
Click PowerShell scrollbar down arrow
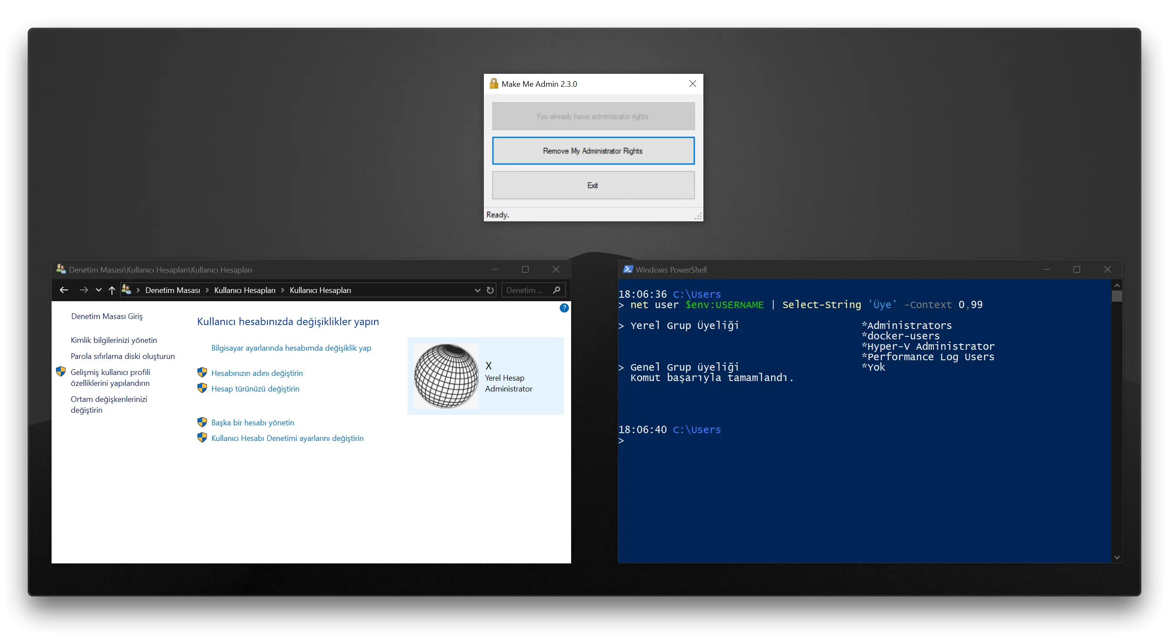(x=1117, y=557)
